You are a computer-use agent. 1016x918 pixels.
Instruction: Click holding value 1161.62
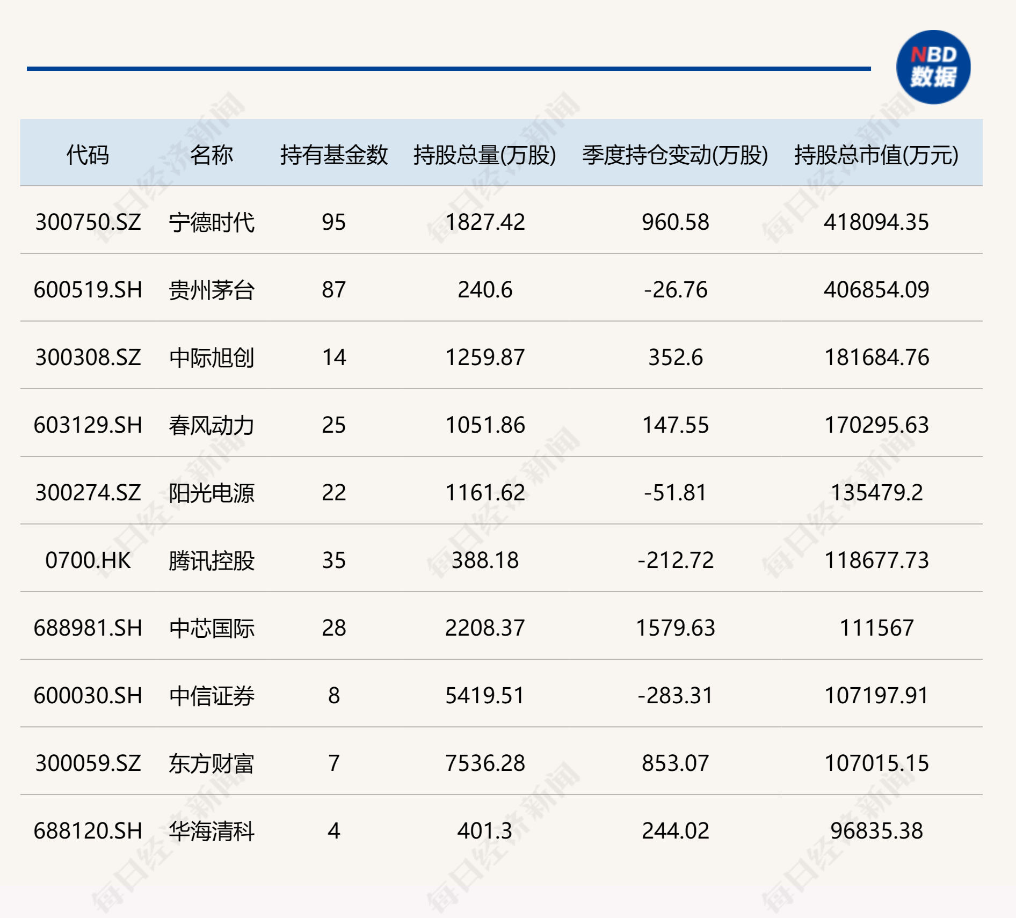point(485,493)
